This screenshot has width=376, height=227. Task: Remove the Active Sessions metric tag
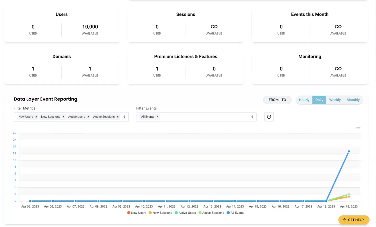118,117
